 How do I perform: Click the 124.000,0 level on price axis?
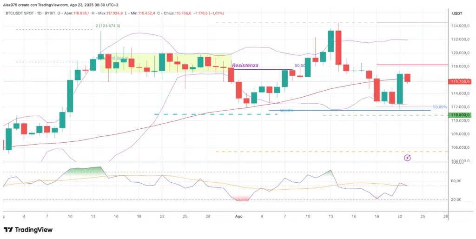(x=461, y=26)
